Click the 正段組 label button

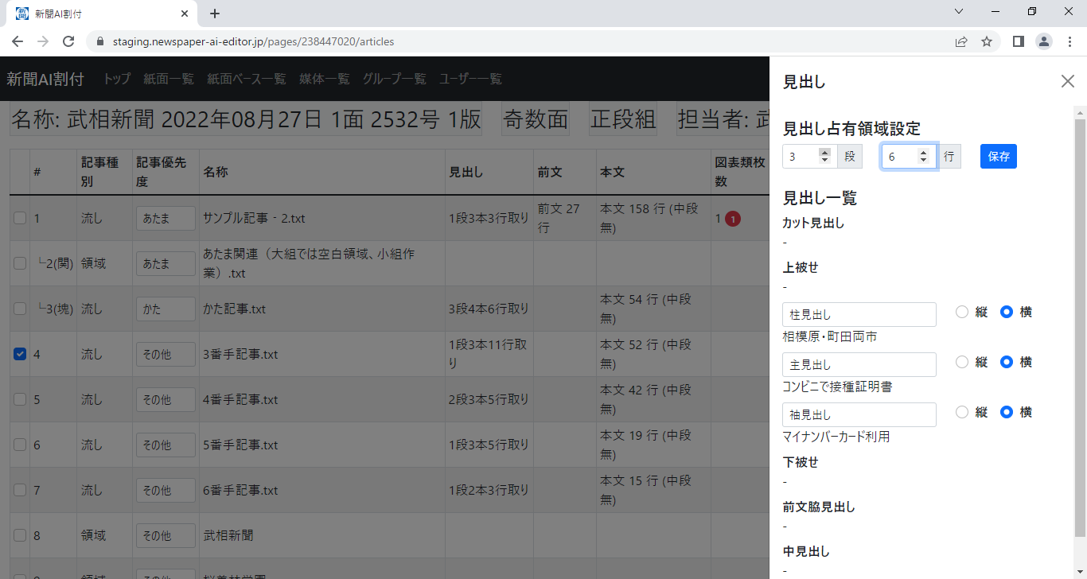pos(623,119)
